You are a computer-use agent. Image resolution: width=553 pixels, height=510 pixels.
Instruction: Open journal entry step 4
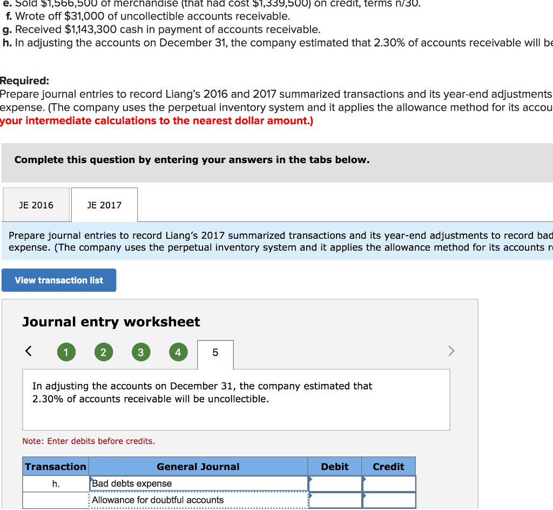point(178,352)
